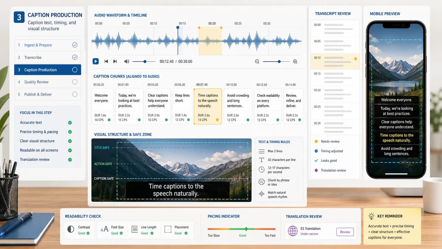
Task: Click the star on the 00:10 transcript row
Action: (355, 59)
